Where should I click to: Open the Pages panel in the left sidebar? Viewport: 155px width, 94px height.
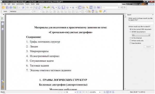pyautogui.click(x=3, y=24)
